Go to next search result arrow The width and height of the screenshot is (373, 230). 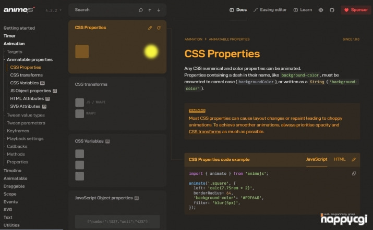pos(159,10)
